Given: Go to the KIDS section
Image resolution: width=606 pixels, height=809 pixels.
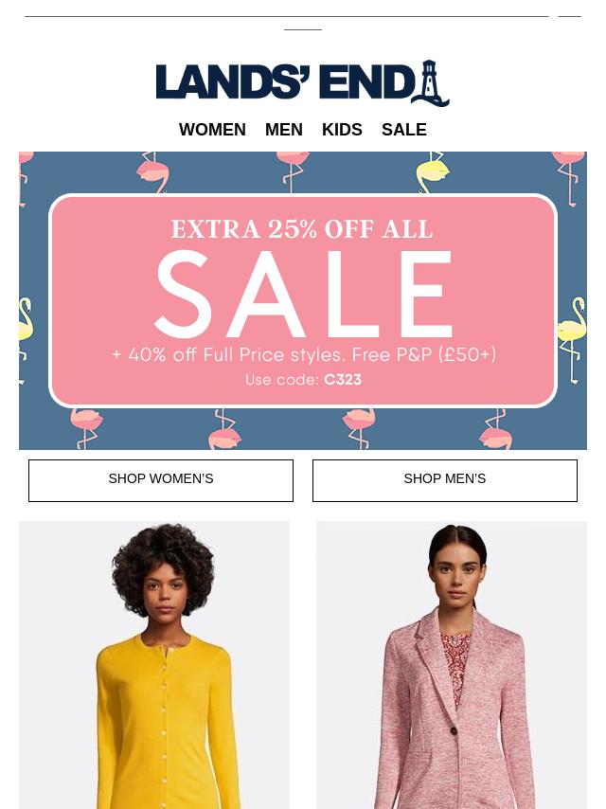Looking at the screenshot, I should (342, 130).
